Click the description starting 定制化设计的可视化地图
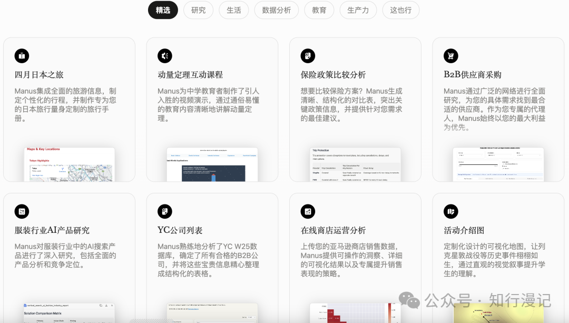The height and width of the screenshot is (323, 569). pos(494,260)
